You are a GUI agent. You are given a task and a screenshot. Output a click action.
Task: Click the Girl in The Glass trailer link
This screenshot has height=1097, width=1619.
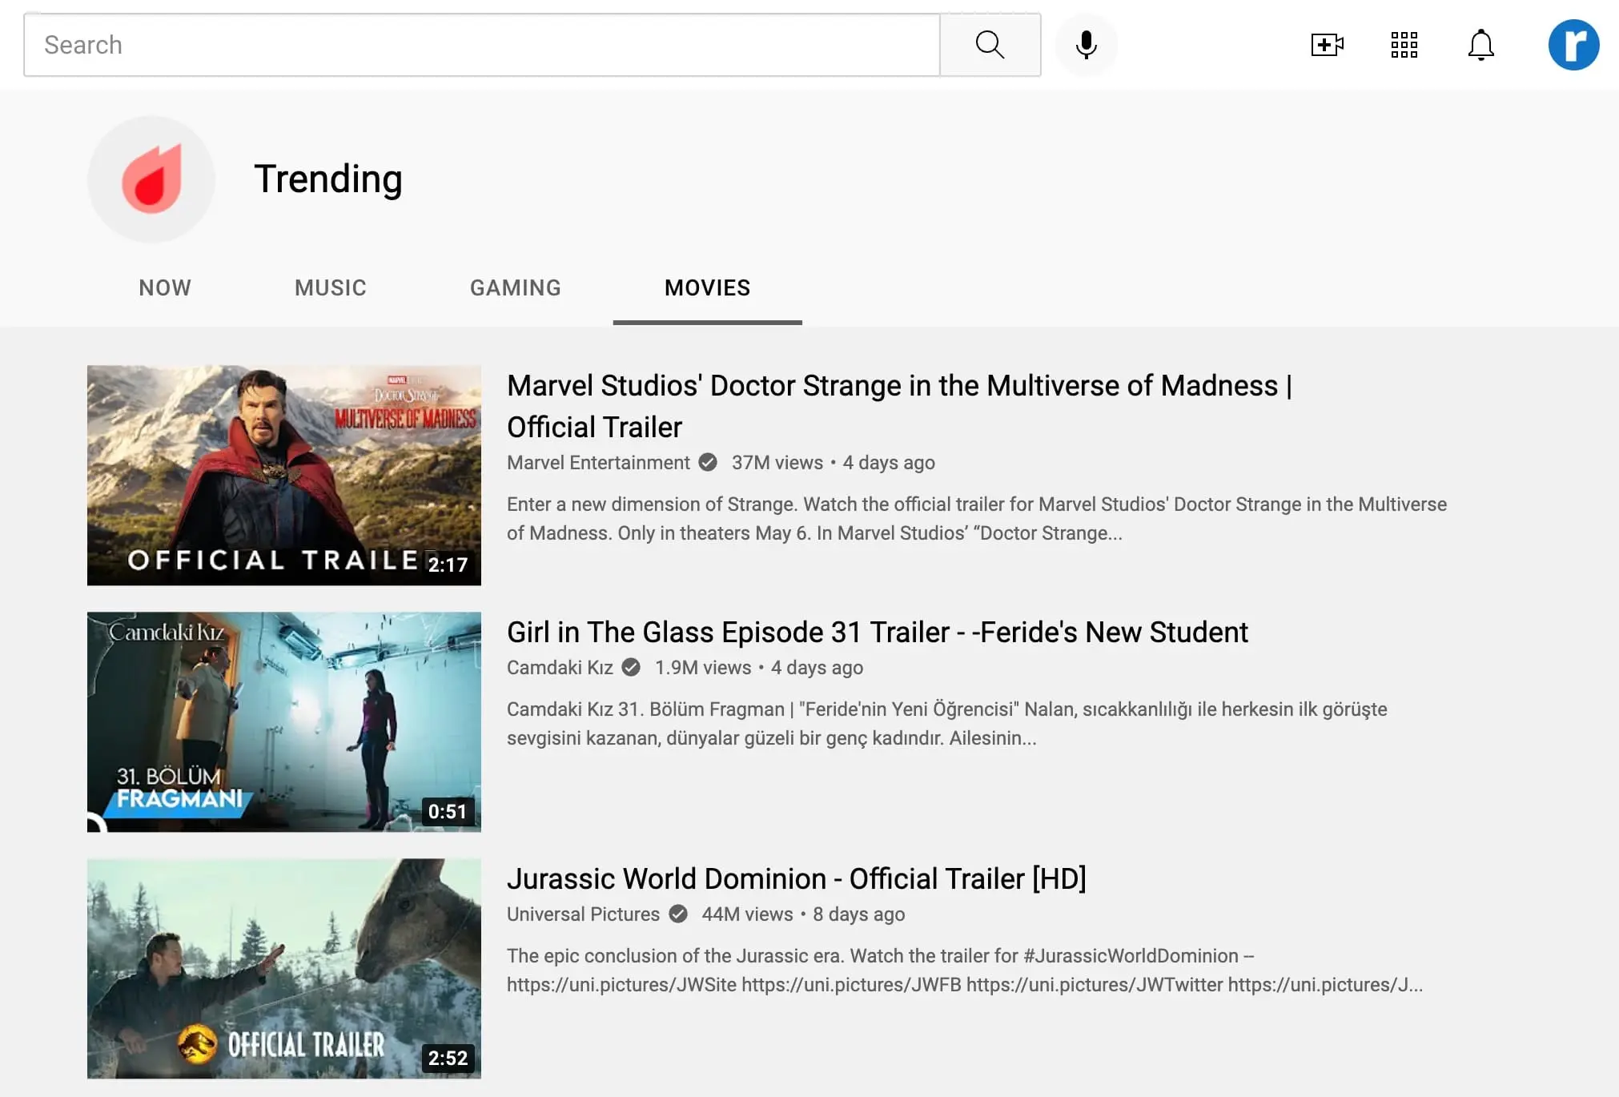[x=878, y=632]
